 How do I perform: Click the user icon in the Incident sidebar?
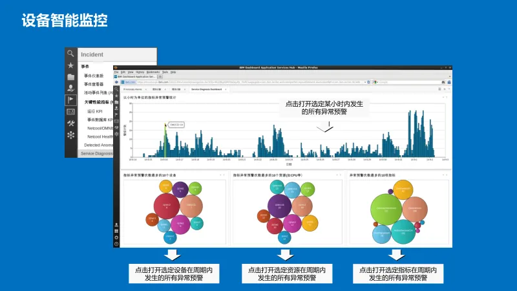70,88
